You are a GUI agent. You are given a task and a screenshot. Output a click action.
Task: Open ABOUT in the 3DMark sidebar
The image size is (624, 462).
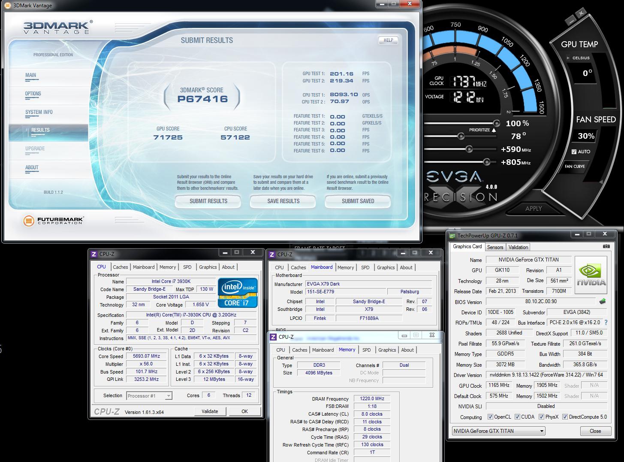click(x=32, y=167)
